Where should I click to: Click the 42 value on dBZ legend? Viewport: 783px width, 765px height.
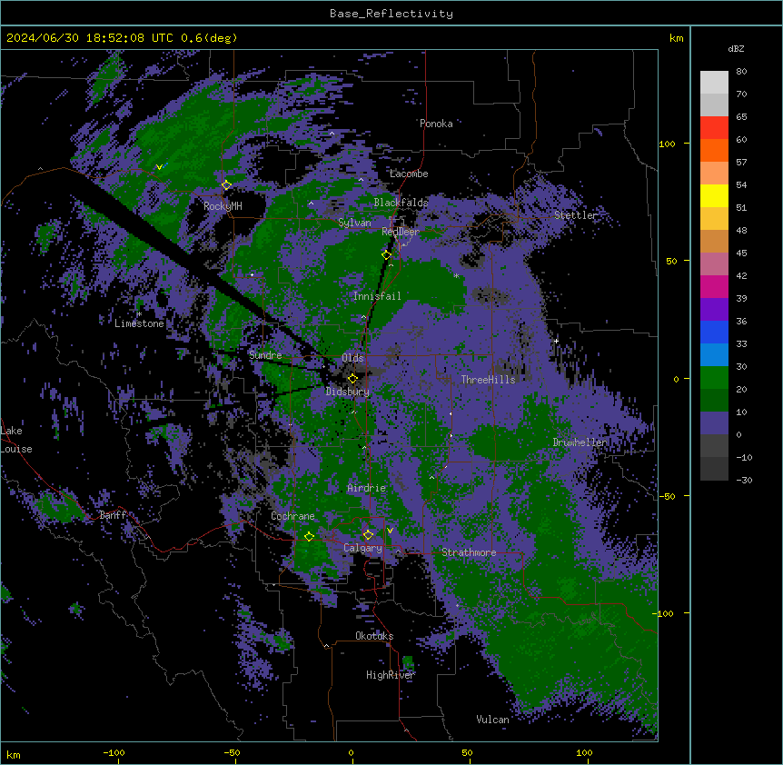741,275
